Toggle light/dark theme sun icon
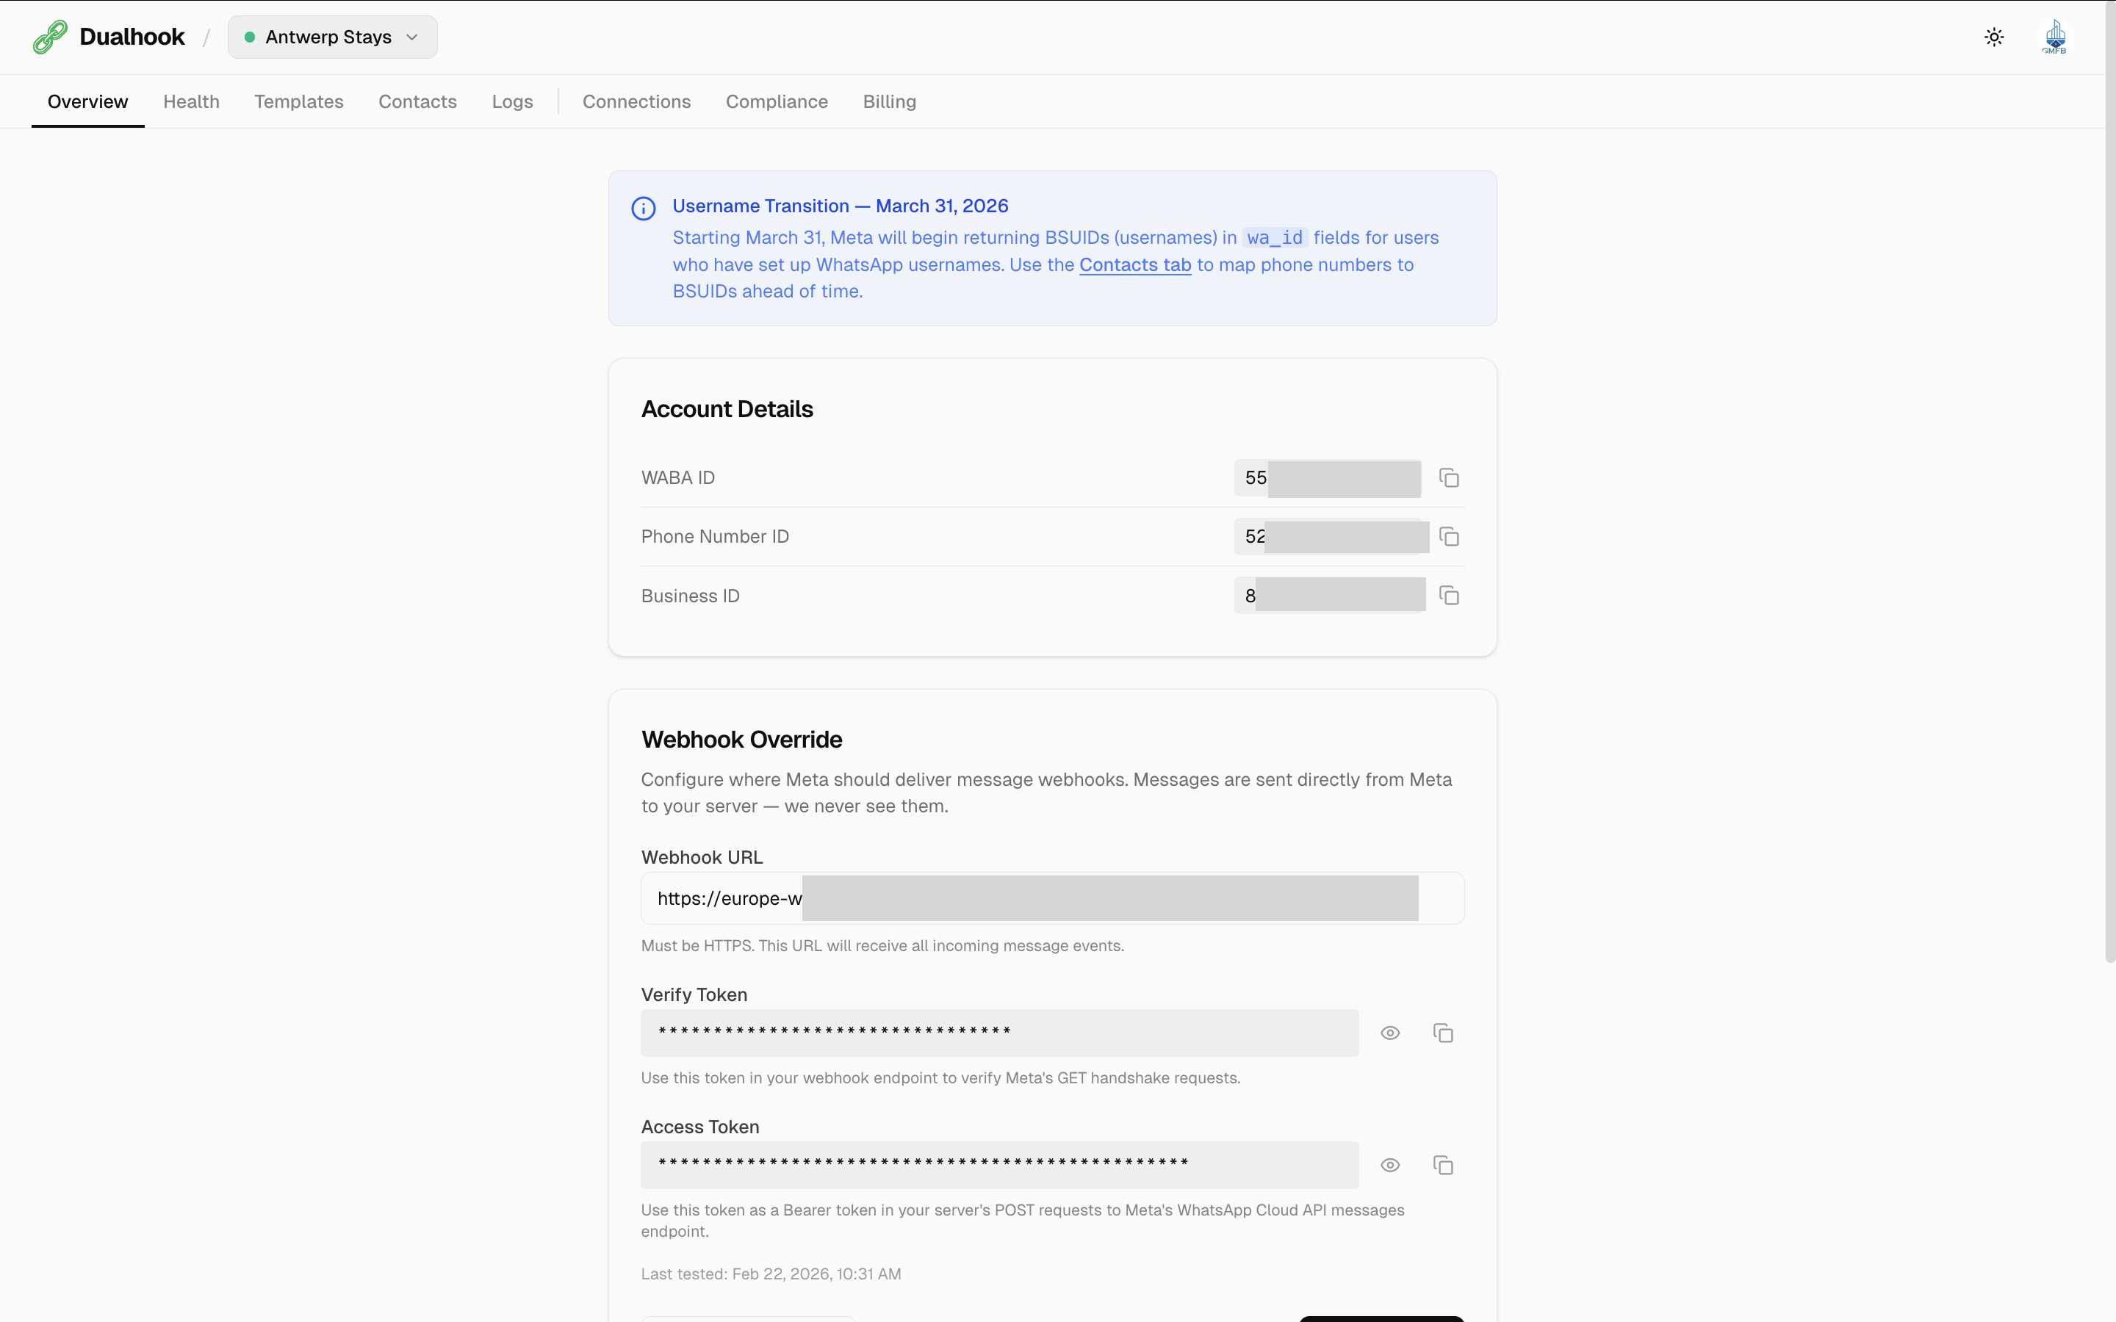The height and width of the screenshot is (1322, 2116). (x=1993, y=37)
